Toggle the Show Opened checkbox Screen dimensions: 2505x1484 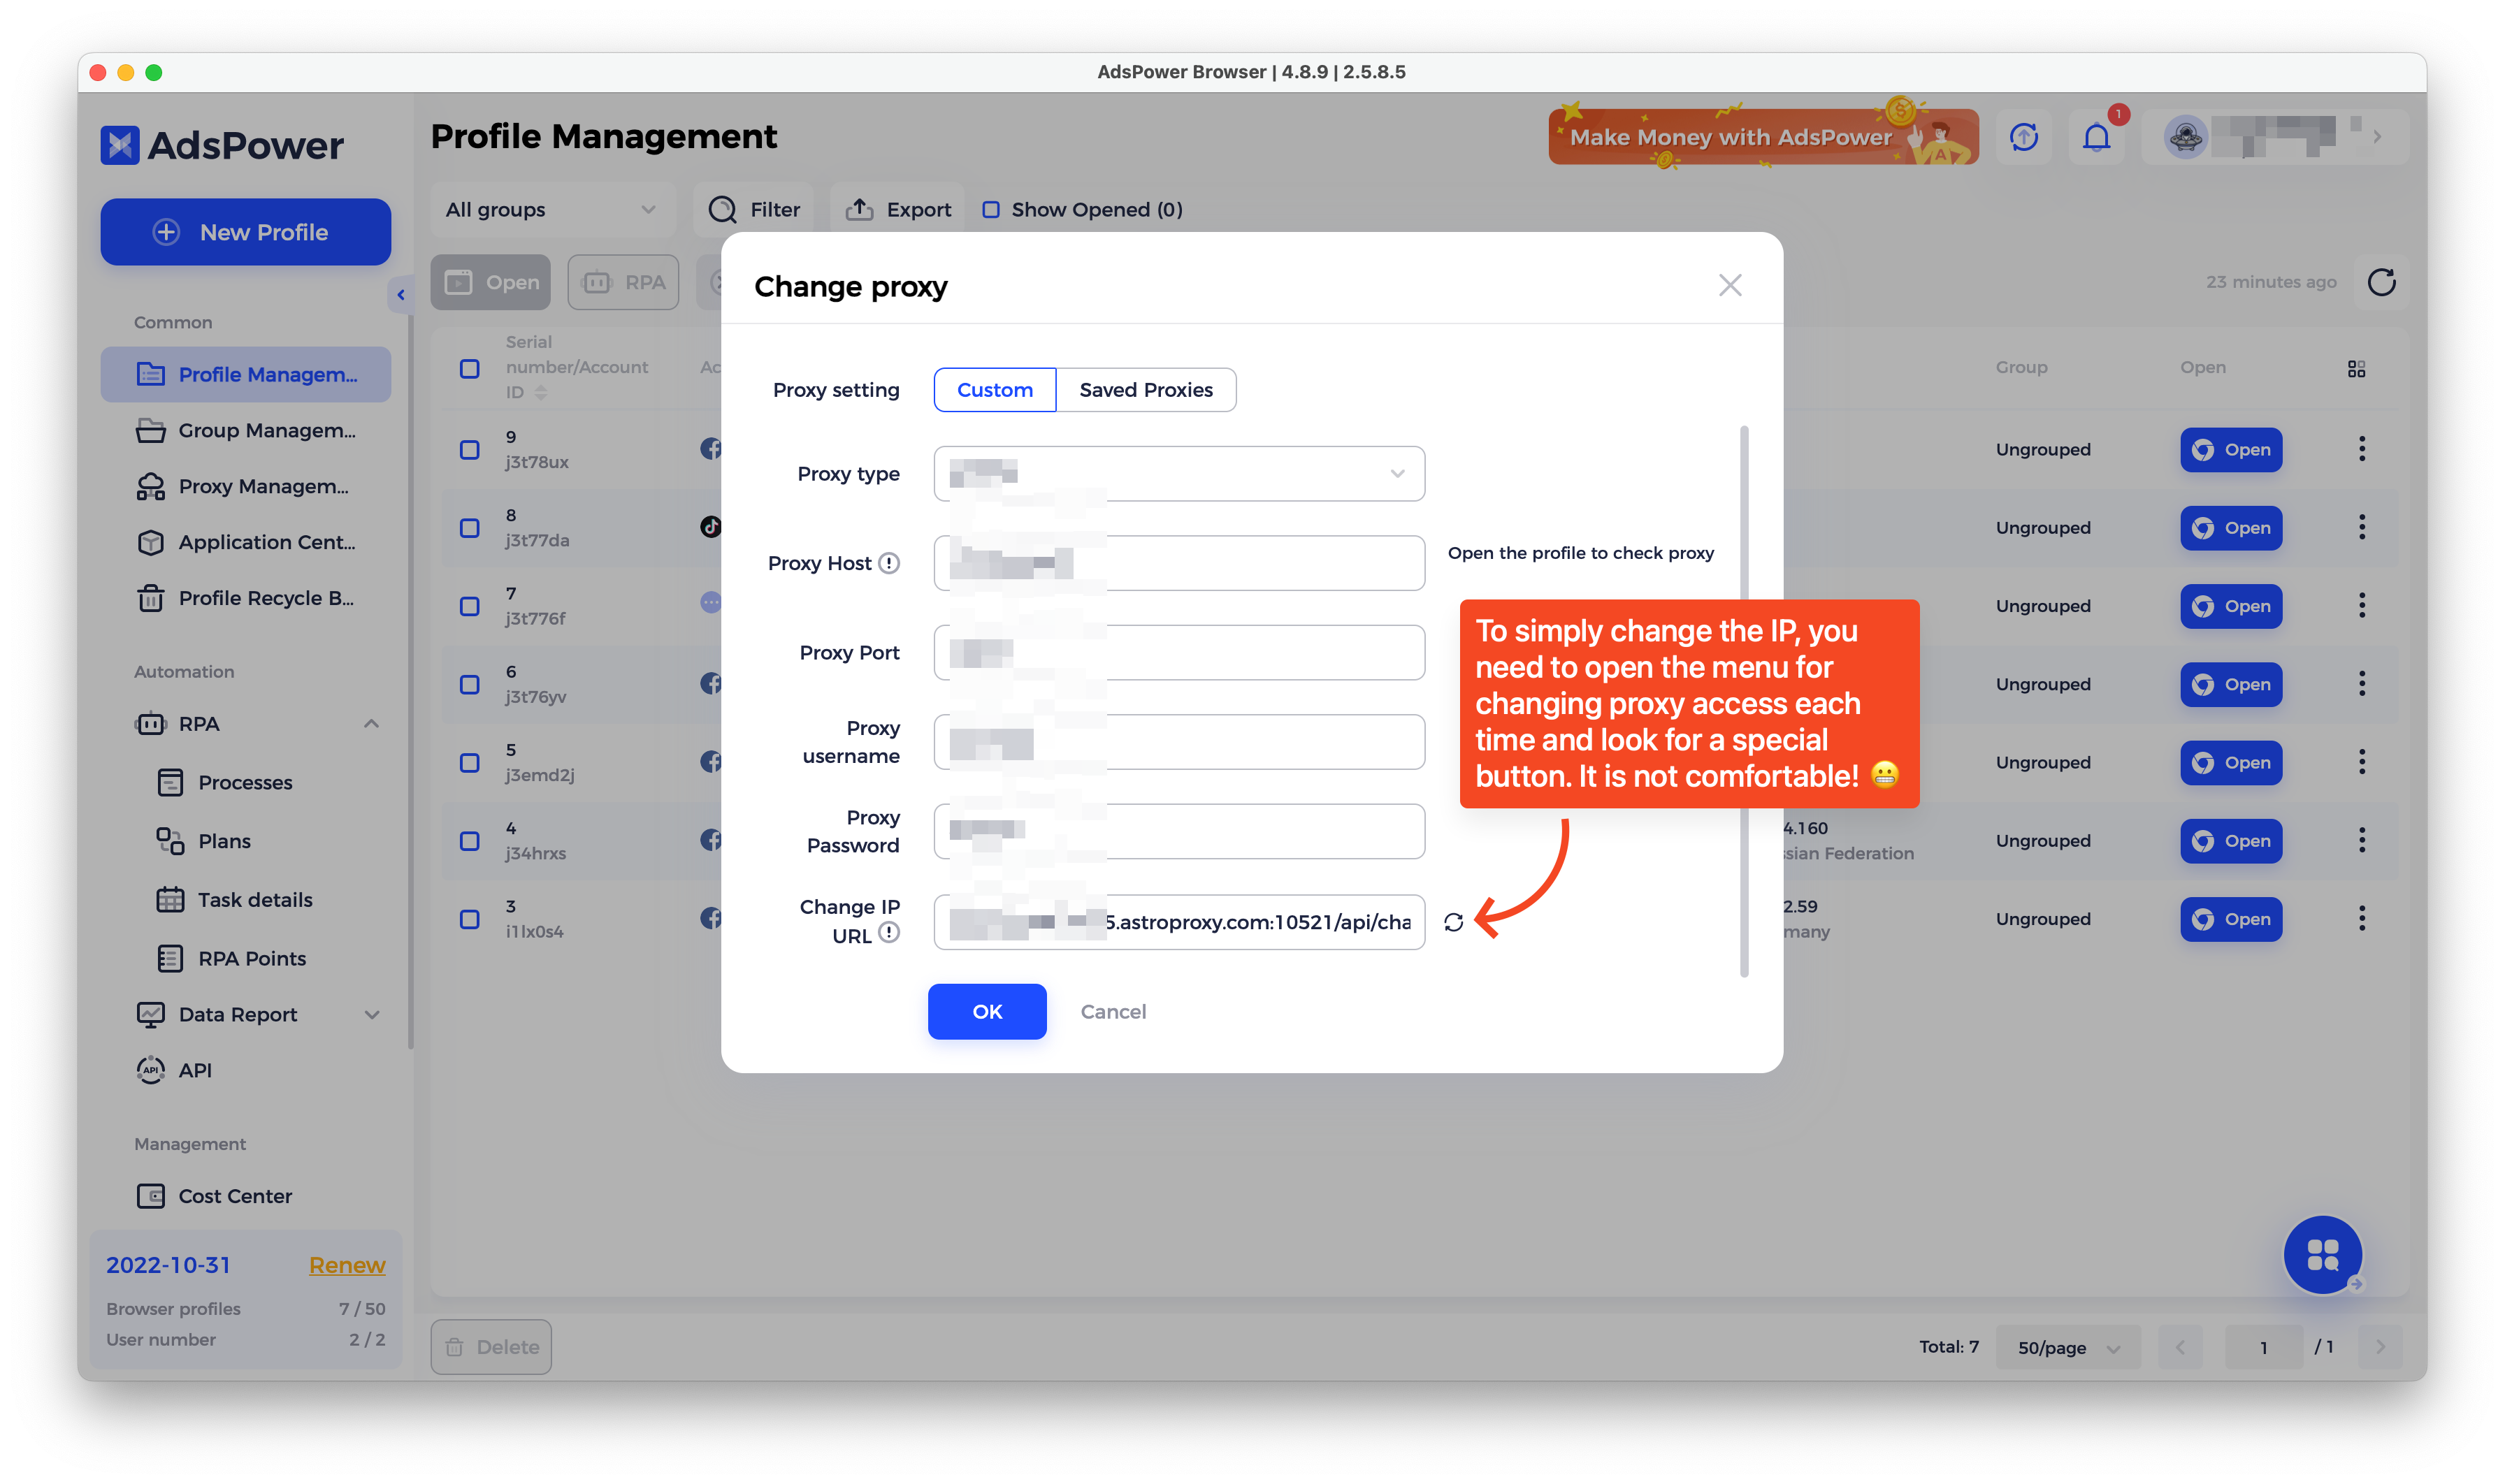(990, 210)
